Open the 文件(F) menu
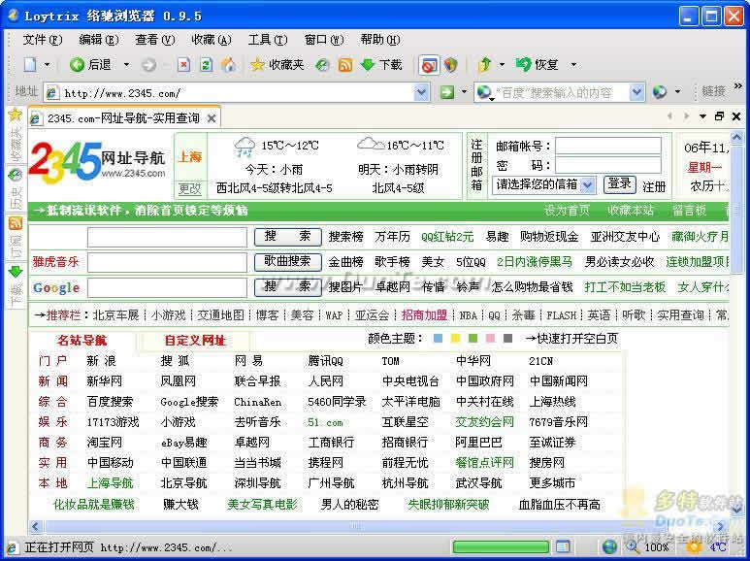The image size is (750, 561). (x=43, y=39)
